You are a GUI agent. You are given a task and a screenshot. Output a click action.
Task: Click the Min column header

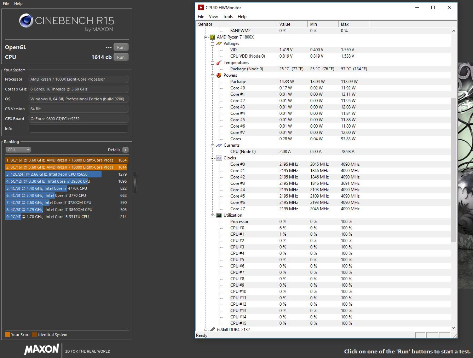[x=323, y=24]
